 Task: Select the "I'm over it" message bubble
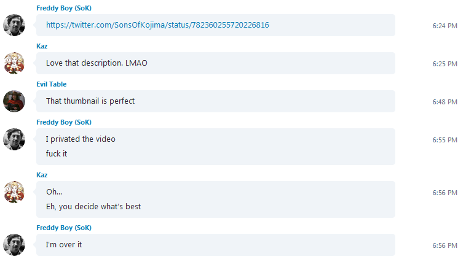(x=216, y=245)
